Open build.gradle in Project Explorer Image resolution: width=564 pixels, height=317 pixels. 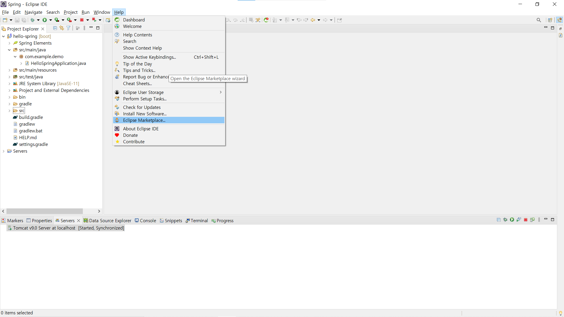[x=31, y=117]
